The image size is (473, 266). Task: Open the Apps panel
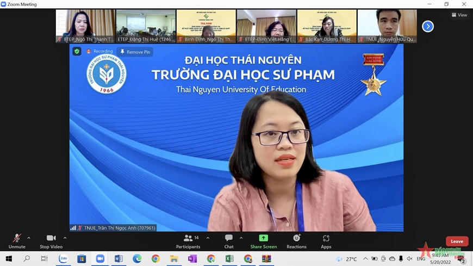(326, 241)
